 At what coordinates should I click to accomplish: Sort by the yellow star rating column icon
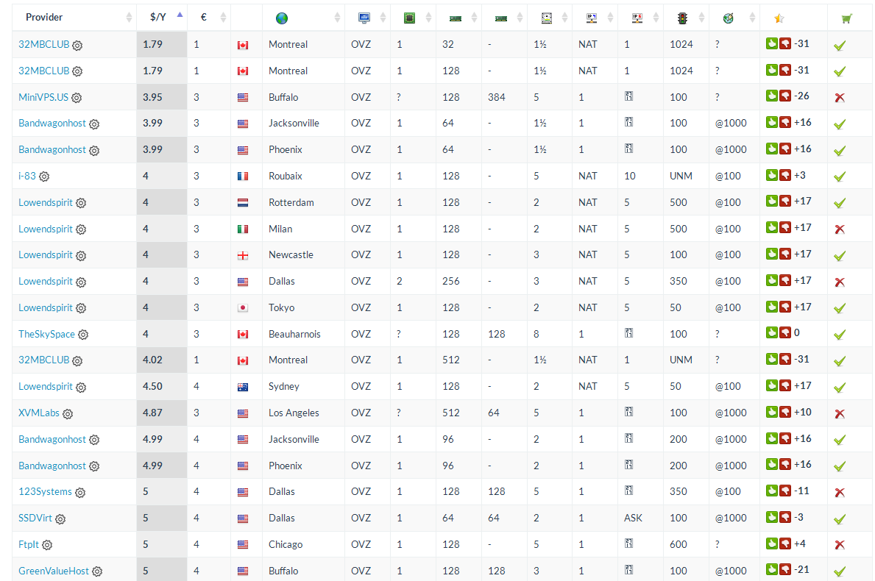tap(779, 18)
